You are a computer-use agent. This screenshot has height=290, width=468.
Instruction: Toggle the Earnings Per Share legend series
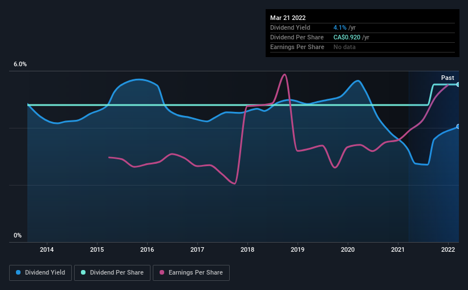pyautogui.click(x=191, y=273)
